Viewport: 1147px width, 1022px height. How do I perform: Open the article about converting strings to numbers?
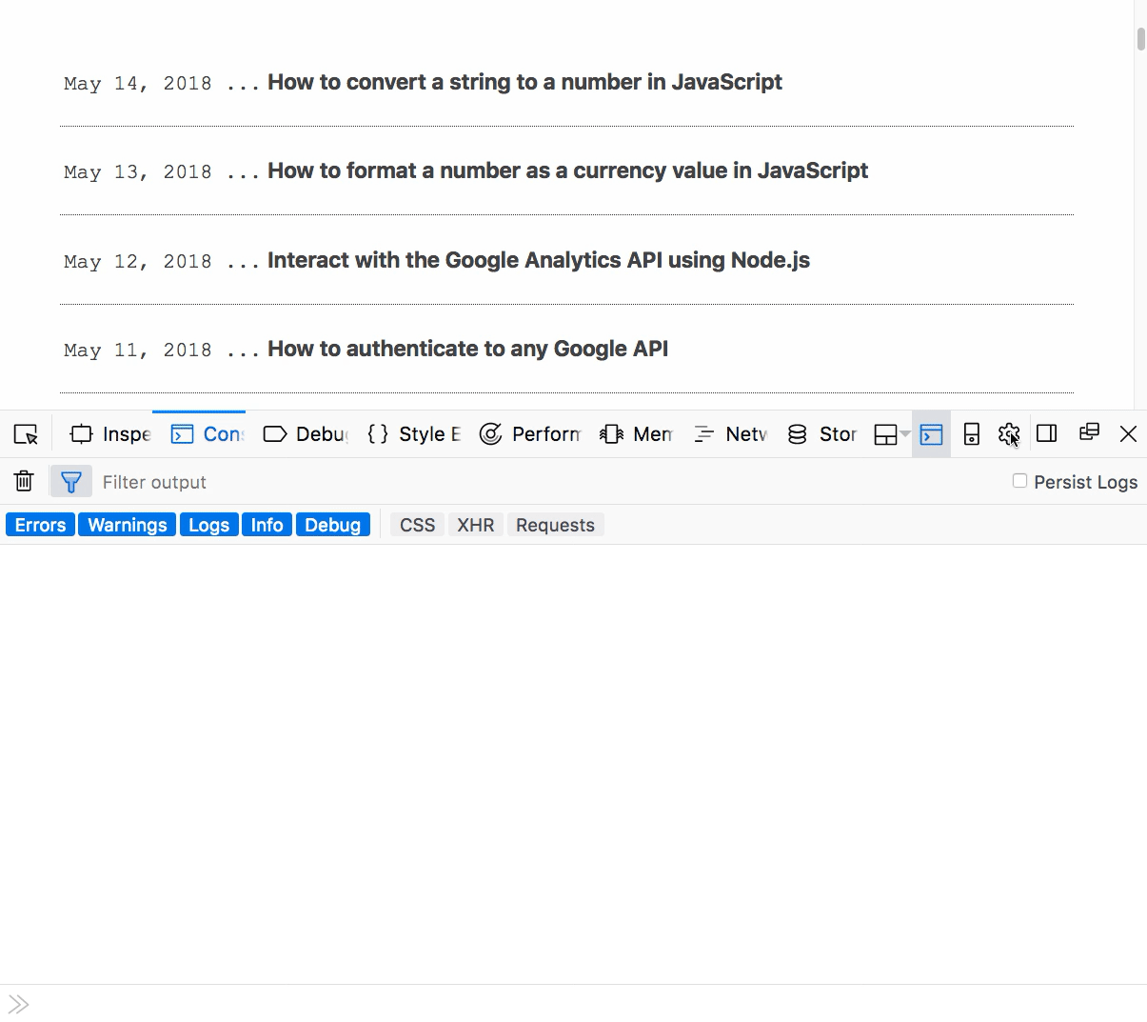pyautogui.click(x=524, y=82)
